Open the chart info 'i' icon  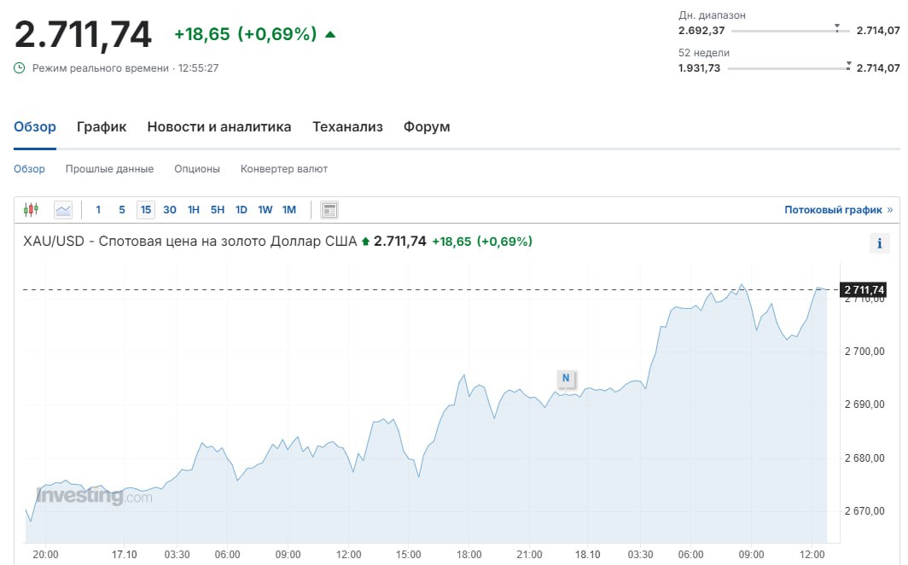point(879,243)
